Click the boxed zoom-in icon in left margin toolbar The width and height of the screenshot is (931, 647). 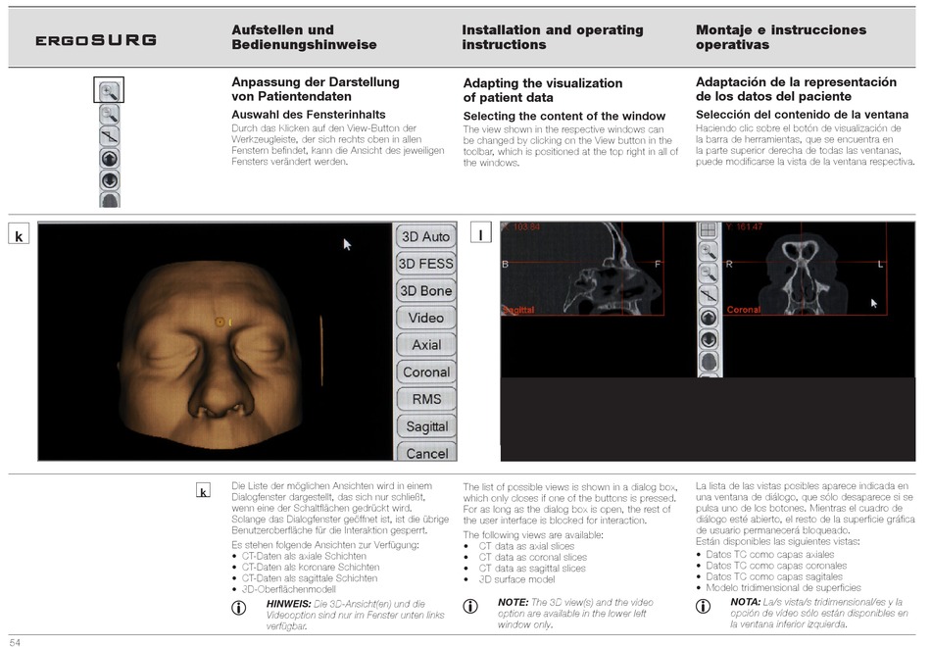pos(109,92)
